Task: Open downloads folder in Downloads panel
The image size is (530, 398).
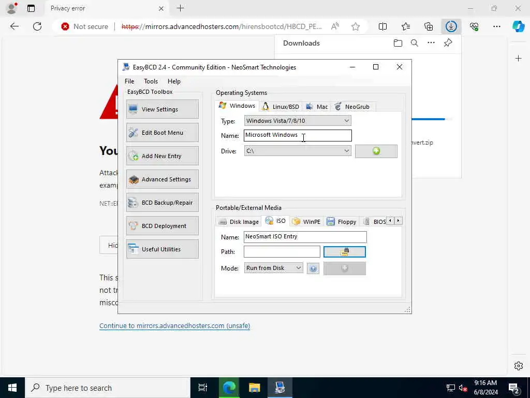Action: tap(398, 43)
